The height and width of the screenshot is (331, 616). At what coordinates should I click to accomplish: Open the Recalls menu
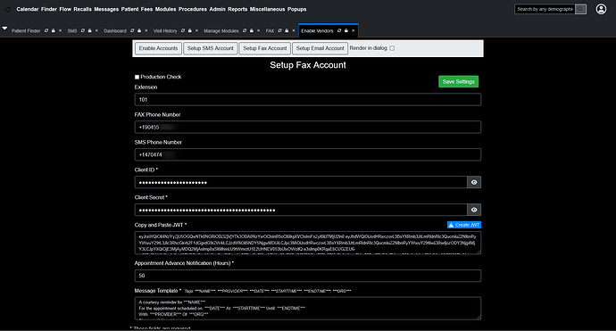pyautogui.click(x=82, y=9)
